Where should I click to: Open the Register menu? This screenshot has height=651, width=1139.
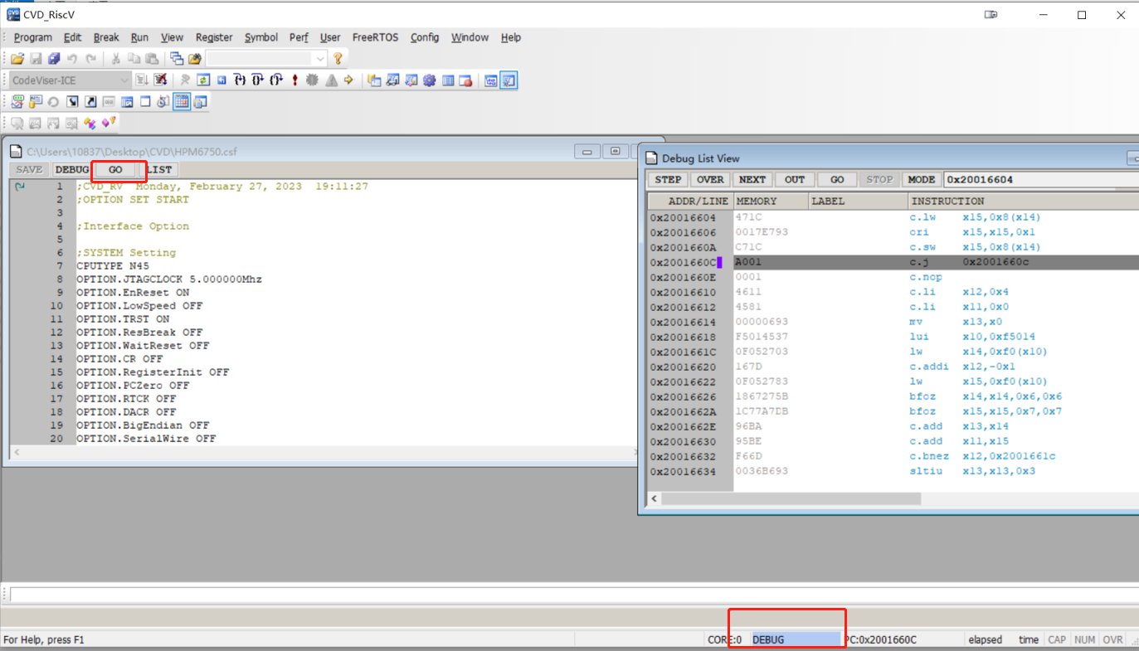pos(214,37)
